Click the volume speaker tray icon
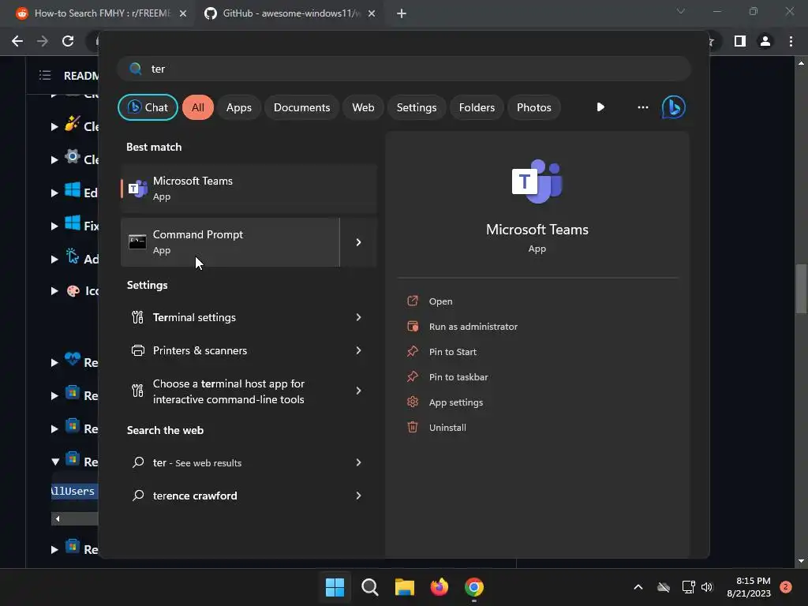The height and width of the screenshot is (606, 808). pos(707,587)
